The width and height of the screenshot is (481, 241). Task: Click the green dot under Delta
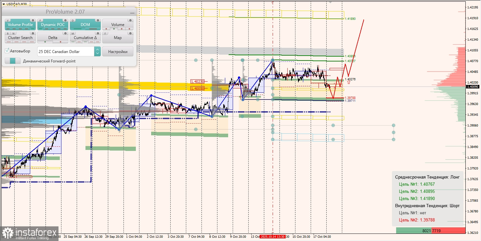pos(45,42)
